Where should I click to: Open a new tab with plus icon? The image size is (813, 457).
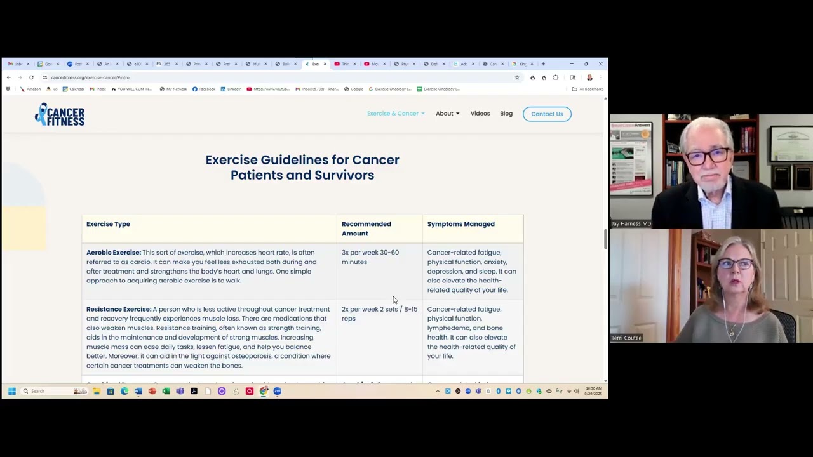click(x=543, y=64)
